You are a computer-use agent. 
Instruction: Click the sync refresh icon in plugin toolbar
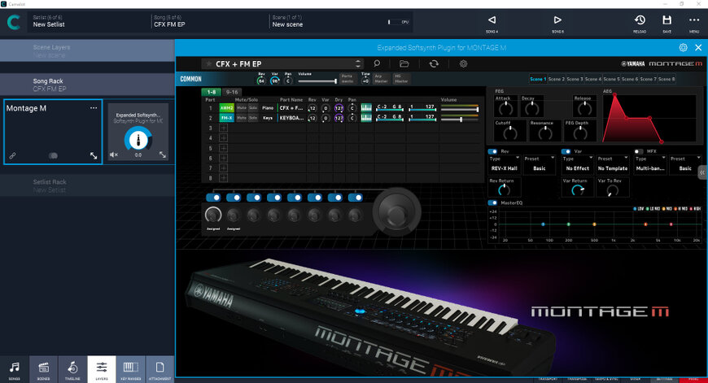tap(434, 63)
